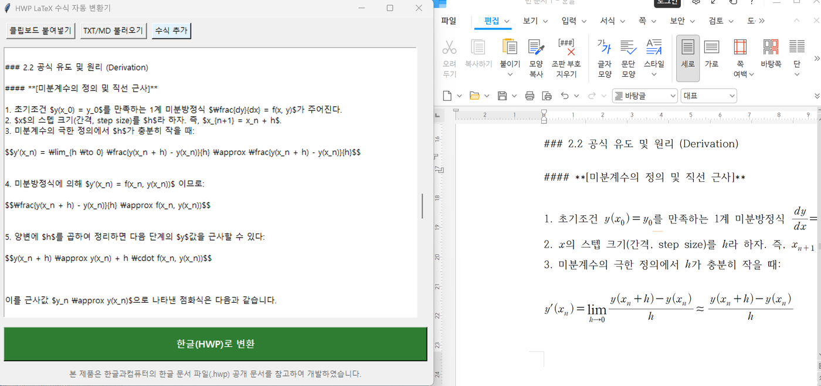The height and width of the screenshot is (386, 821).
Task: Expand arrow next to save icon
Action: [x=514, y=96]
